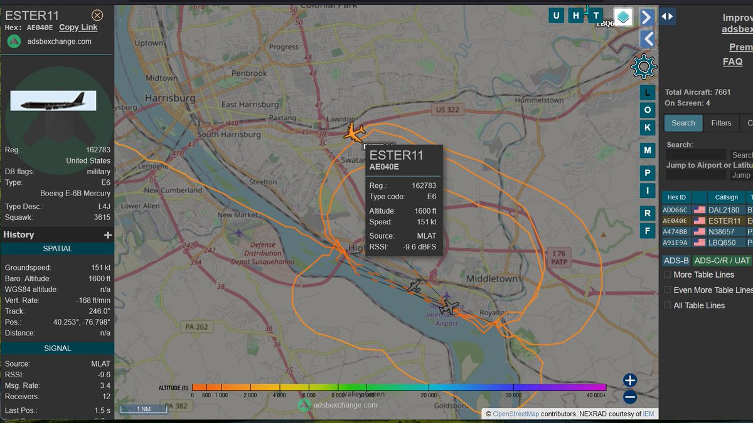This screenshot has width=753, height=423.
Task: Toggle the L map option button
Action: tap(648, 93)
